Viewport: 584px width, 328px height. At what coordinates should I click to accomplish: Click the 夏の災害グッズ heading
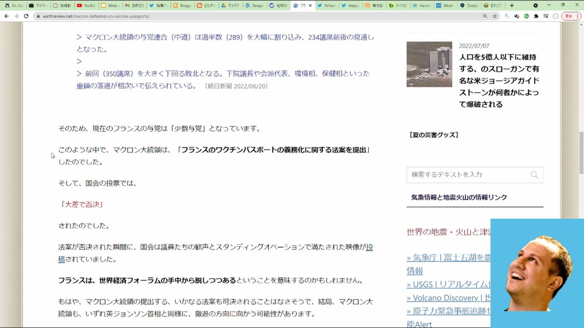click(434, 135)
